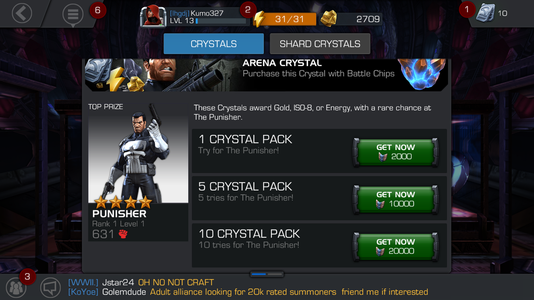Open the units currency icon showing 10
Viewport: 534px width, 300px height.
(485, 13)
